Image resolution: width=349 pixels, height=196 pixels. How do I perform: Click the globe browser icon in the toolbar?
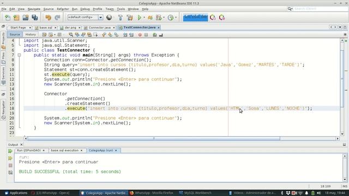click(109, 17)
